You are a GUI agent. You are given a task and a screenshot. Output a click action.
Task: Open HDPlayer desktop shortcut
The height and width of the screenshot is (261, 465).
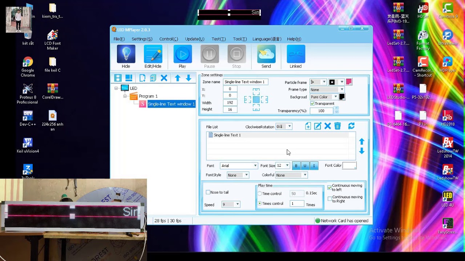pyautogui.click(x=448, y=65)
